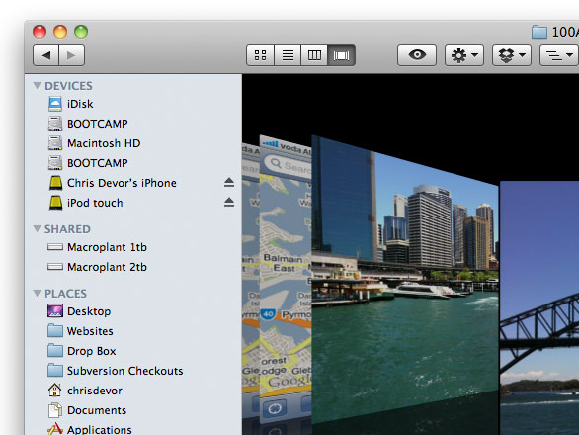The width and height of the screenshot is (579, 435).
Task: Click the SHARED header label
Action: (x=67, y=229)
